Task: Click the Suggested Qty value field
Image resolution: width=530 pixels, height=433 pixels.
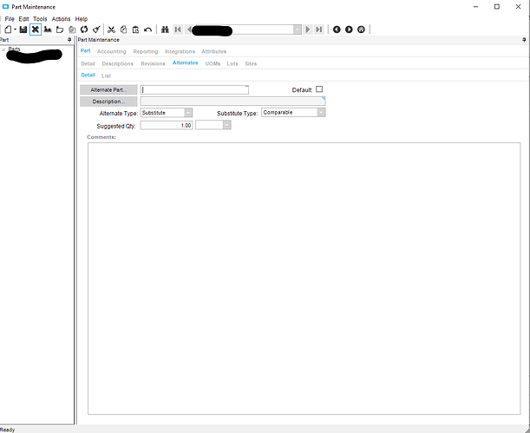Action: (167, 126)
